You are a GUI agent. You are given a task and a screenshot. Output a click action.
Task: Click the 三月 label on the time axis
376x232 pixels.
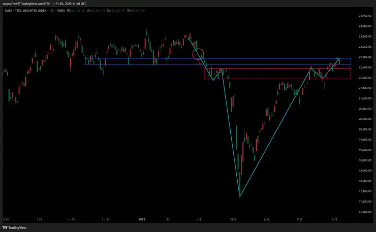point(198,219)
